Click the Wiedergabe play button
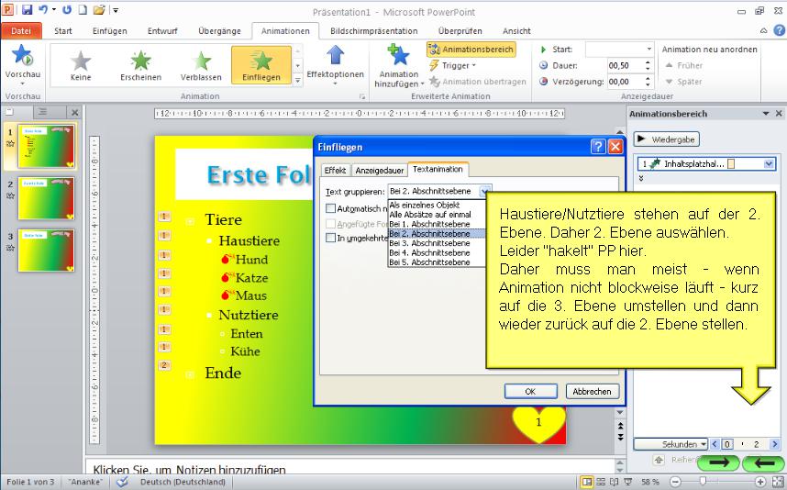Image resolution: width=787 pixels, height=490 pixels. [666, 139]
